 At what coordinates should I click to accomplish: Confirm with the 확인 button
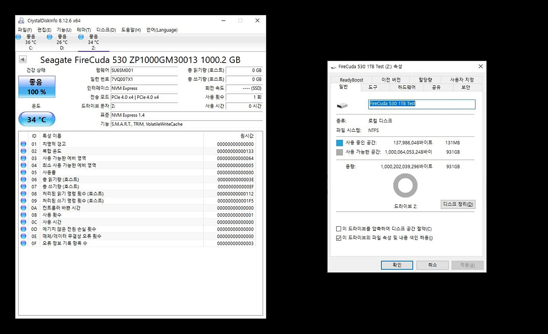(397, 265)
